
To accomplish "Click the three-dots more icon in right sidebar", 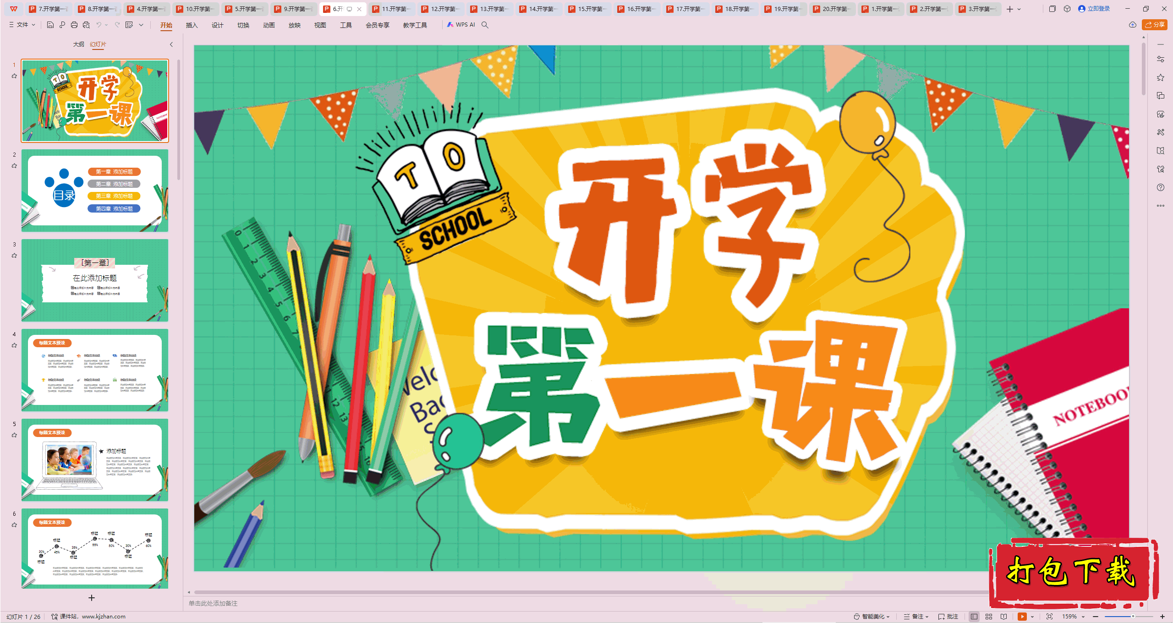I will [1160, 206].
